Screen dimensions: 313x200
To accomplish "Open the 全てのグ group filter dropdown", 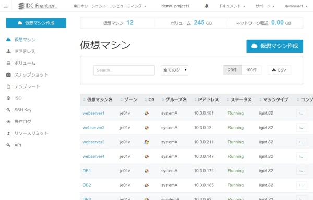I will [174, 70].
